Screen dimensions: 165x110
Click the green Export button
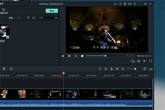(52, 11)
